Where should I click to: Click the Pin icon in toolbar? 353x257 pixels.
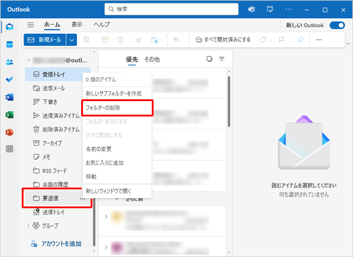(300, 40)
